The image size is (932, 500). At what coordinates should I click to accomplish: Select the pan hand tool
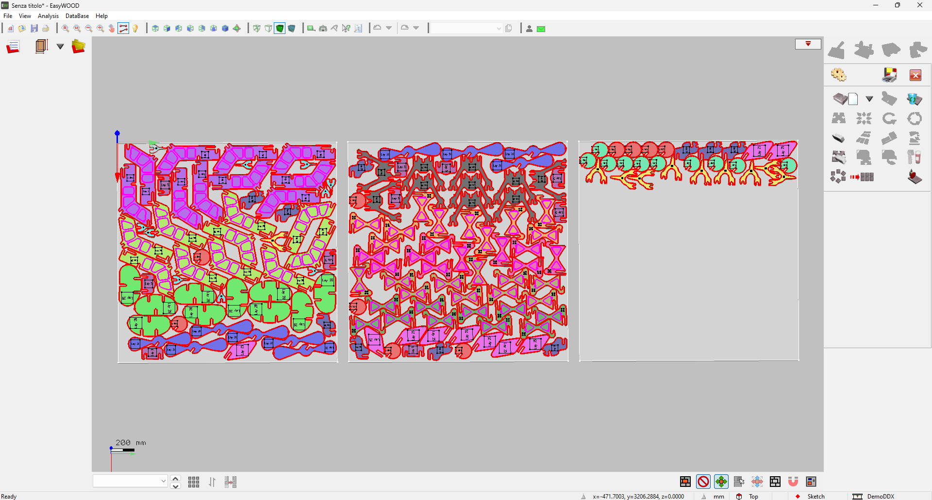tap(112, 29)
